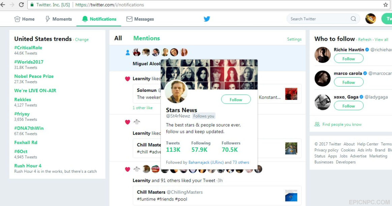Viewport: 392px width, 206px height.
Task: View the 73 others followers link
Action: (x=241, y=162)
